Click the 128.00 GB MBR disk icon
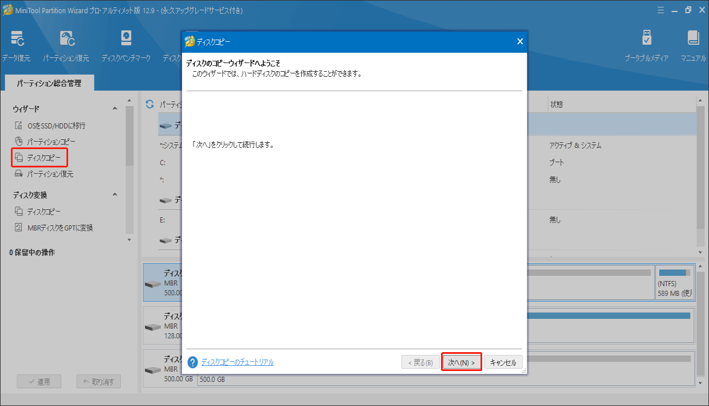The height and width of the screenshot is (406, 709). tap(153, 327)
